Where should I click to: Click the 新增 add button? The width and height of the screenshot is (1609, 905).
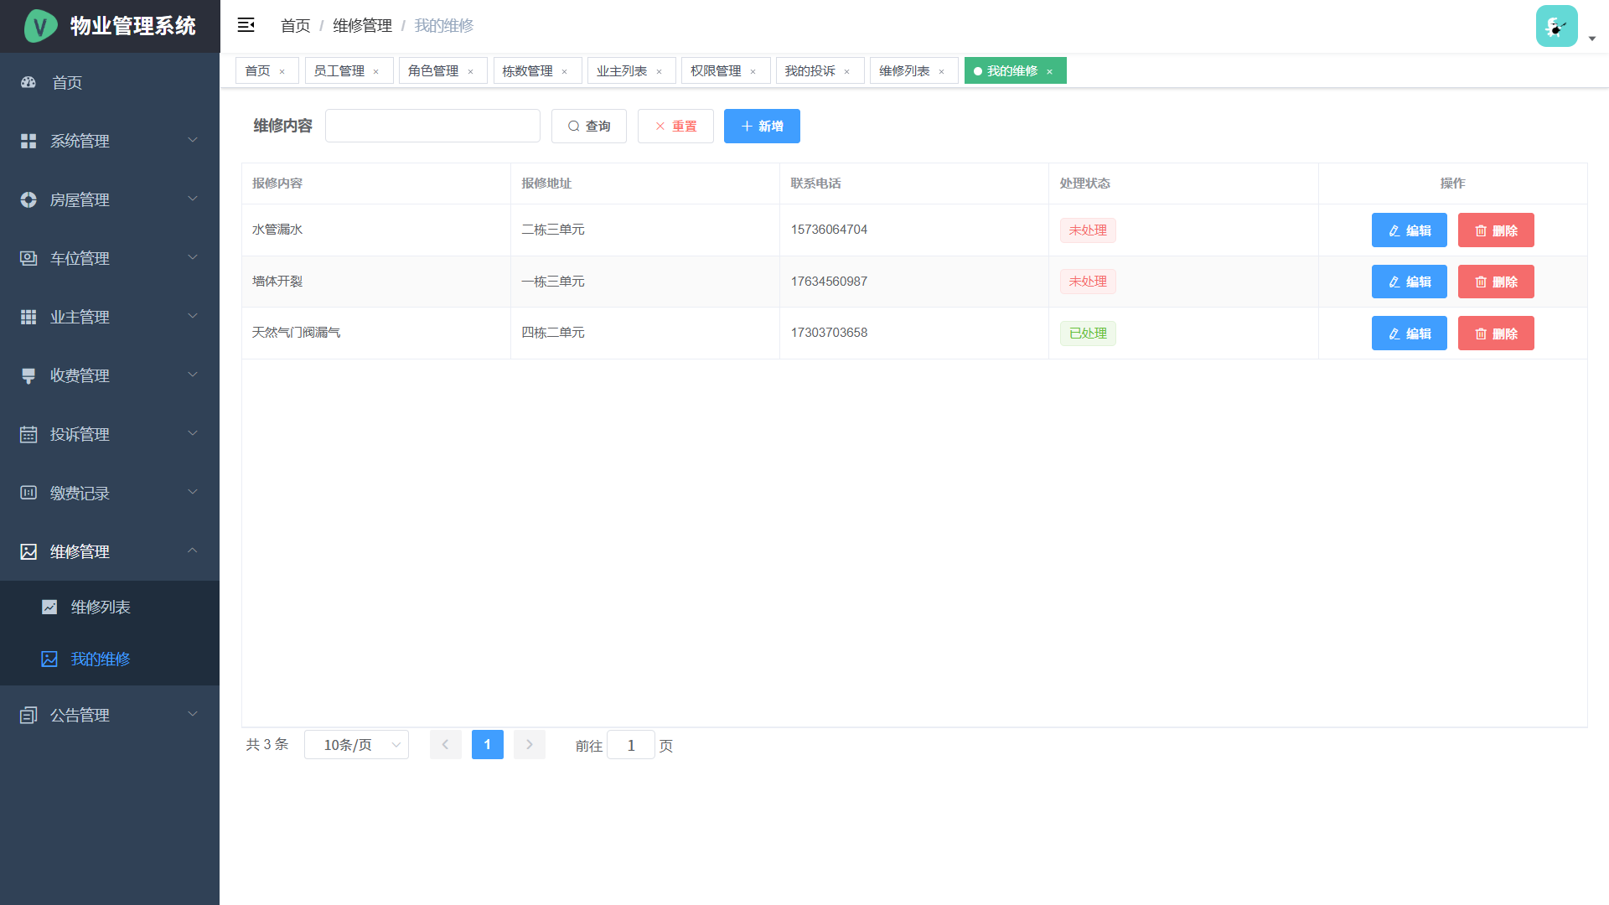[762, 126]
